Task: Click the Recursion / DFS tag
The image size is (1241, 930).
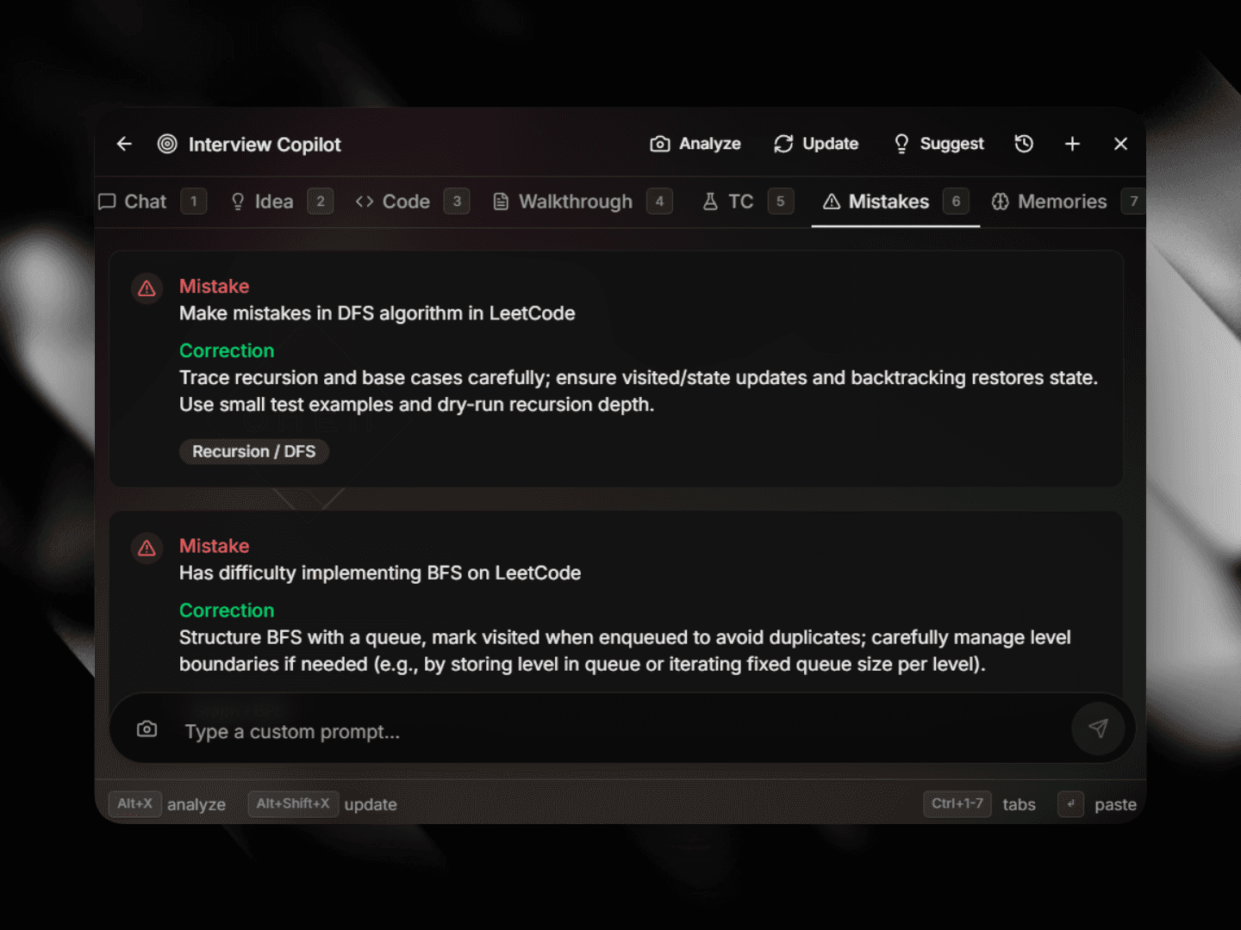Action: (253, 451)
